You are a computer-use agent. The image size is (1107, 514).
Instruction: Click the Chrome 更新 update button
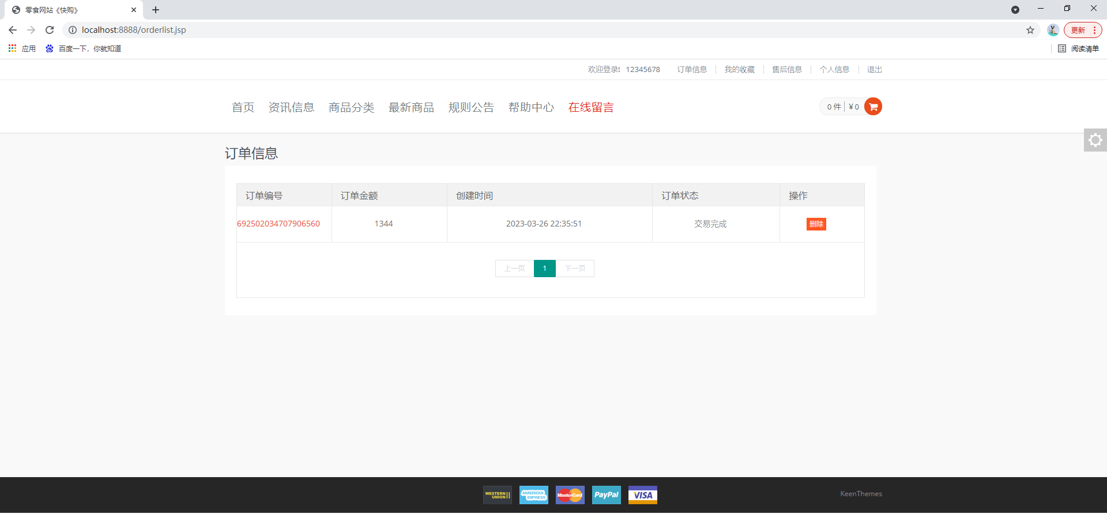tap(1083, 30)
